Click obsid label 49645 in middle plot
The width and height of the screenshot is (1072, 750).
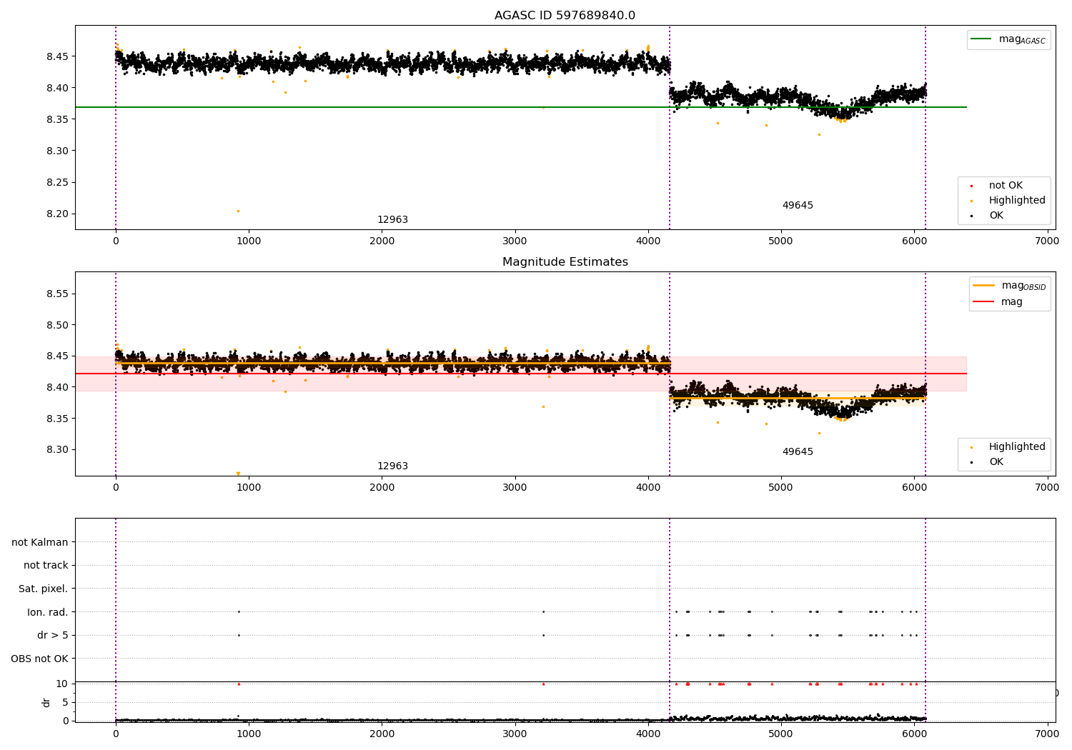tap(798, 452)
